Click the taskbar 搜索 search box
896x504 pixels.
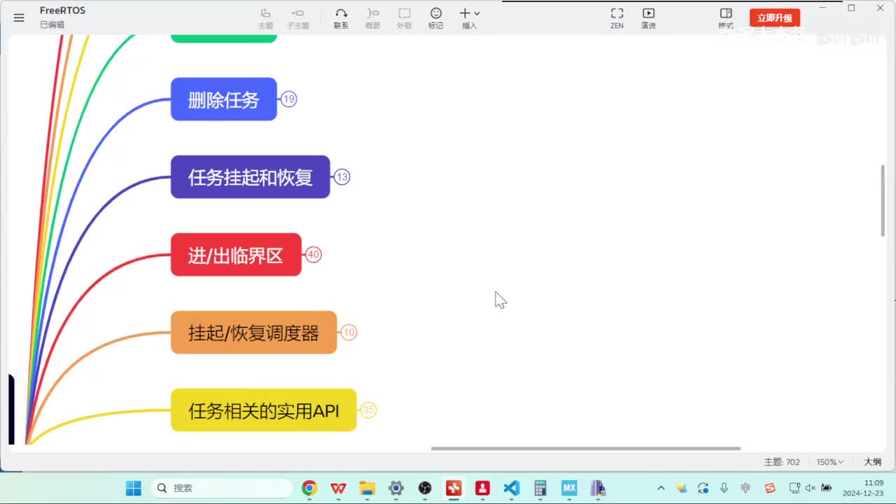222,488
